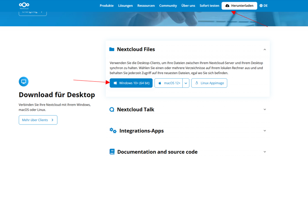Click the Integrations-Apps heading
The width and height of the screenshot is (308, 218).
click(x=142, y=131)
